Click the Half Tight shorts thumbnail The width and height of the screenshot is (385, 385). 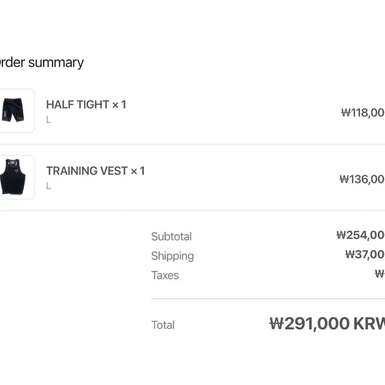(16, 111)
